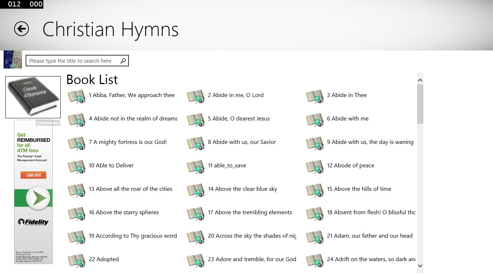The height and width of the screenshot is (277, 493).
Task: Click the small app logo thumbnail beside search
Action: [13, 60]
